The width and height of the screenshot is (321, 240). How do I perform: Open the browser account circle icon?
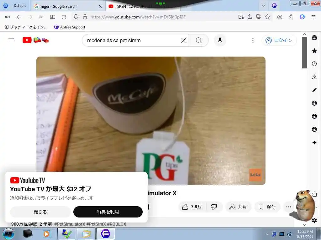(x=280, y=17)
